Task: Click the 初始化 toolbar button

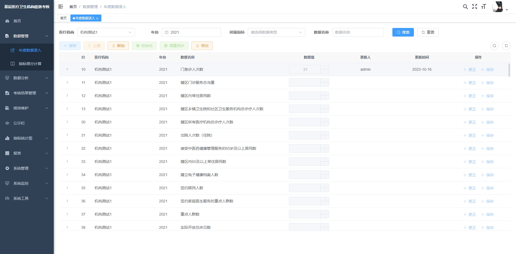Action: [x=144, y=46]
